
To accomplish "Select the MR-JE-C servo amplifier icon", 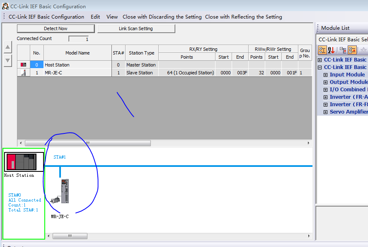I will (x=63, y=192).
